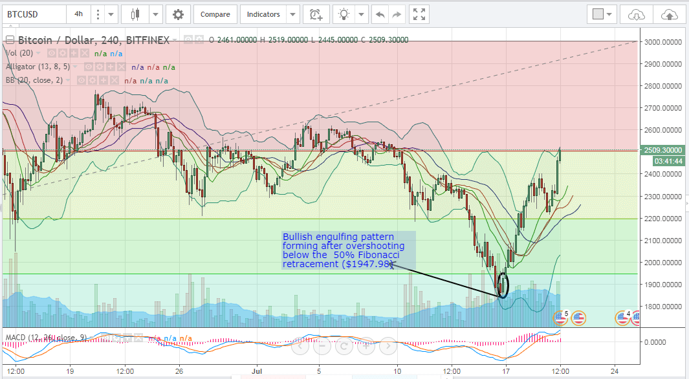Click the Jul label on time axis

[x=257, y=371]
